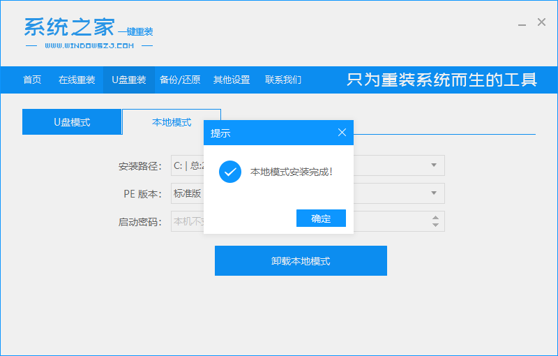
Task: Close the 提示 dialog with its X icon
Action: pos(342,133)
